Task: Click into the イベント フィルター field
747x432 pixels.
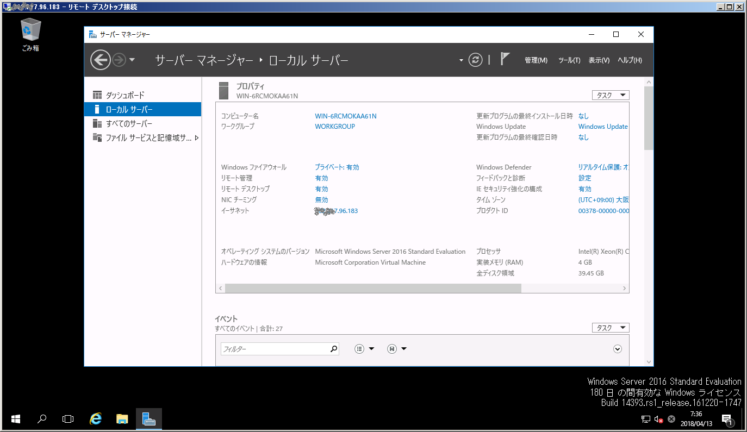Action: (275, 349)
